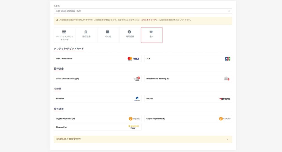Select the 全て filter tab
Image resolution: width=282 pixels, height=152 pixels.
click(151, 35)
